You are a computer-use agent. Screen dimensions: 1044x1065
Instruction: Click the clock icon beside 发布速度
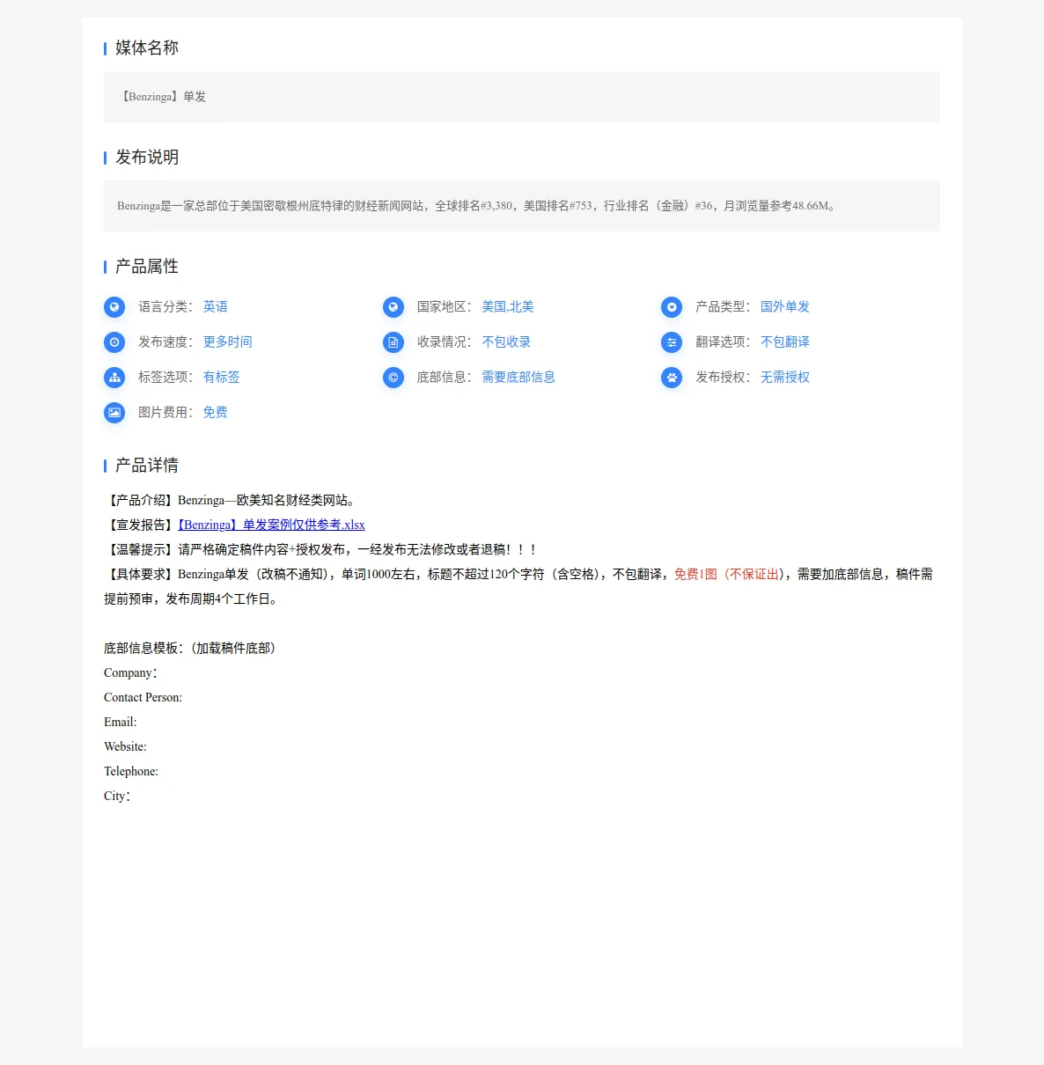pyautogui.click(x=114, y=342)
